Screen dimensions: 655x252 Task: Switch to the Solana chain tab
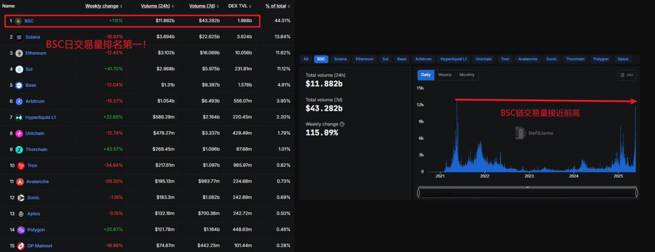click(x=340, y=59)
